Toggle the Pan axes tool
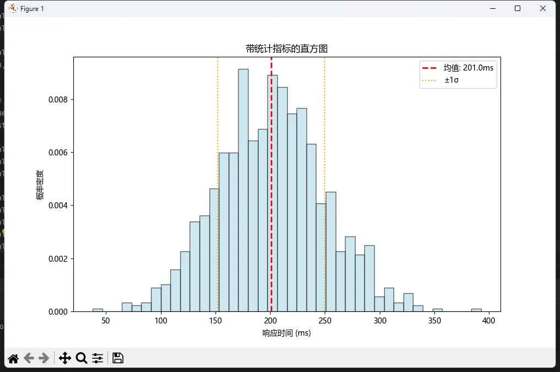Image resolution: width=560 pixels, height=372 pixels. [65, 358]
